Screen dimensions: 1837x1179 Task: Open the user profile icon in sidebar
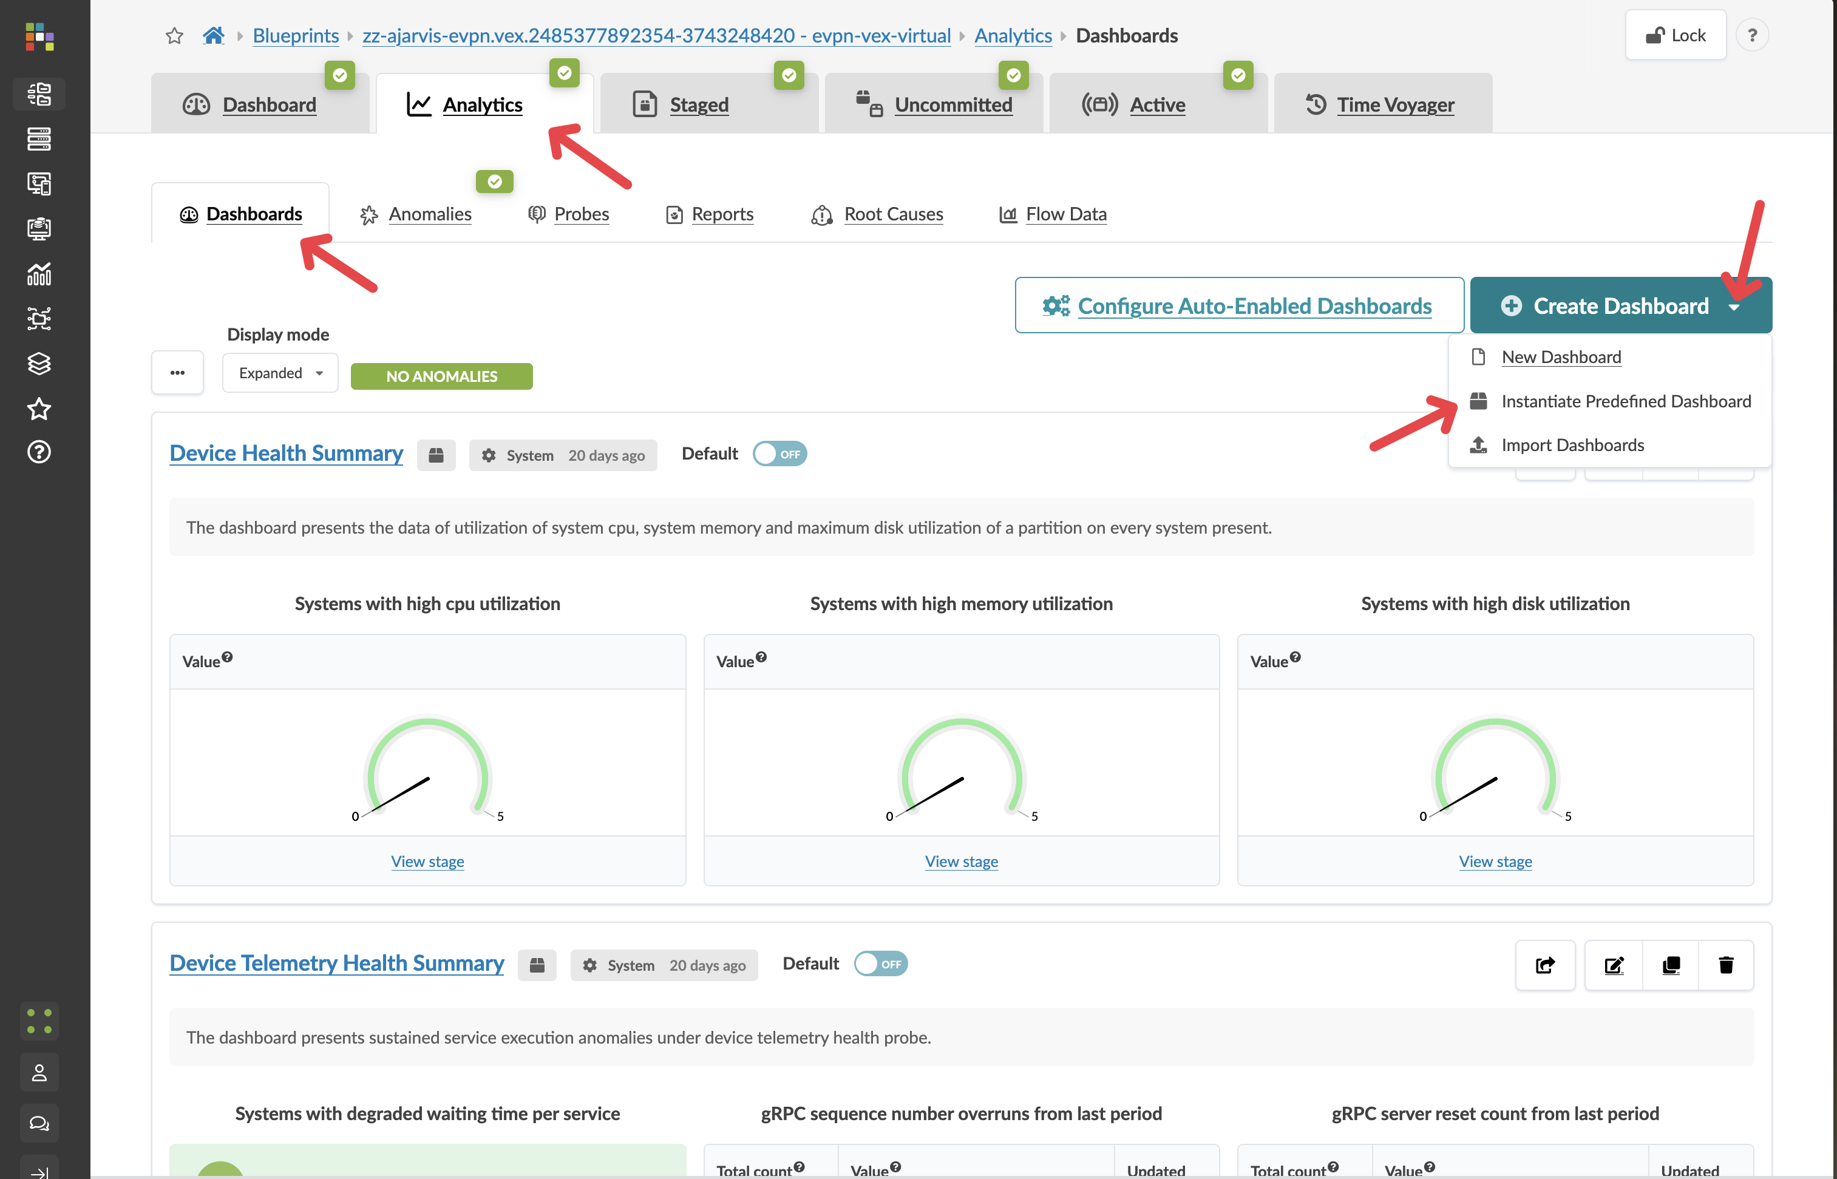point(39,1072)
